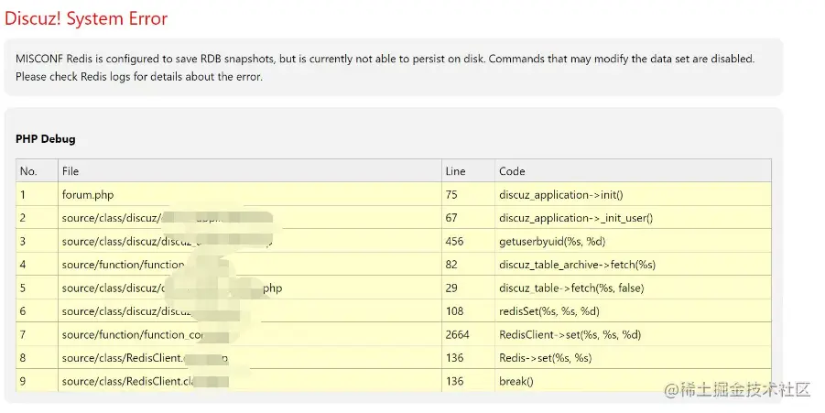Click the 'Code' column header
Screen dimensions: 825x413
point(633,171)
